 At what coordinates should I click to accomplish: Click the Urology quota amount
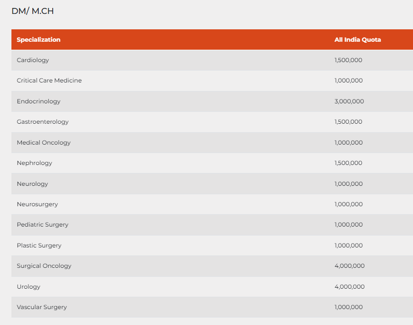349,287
